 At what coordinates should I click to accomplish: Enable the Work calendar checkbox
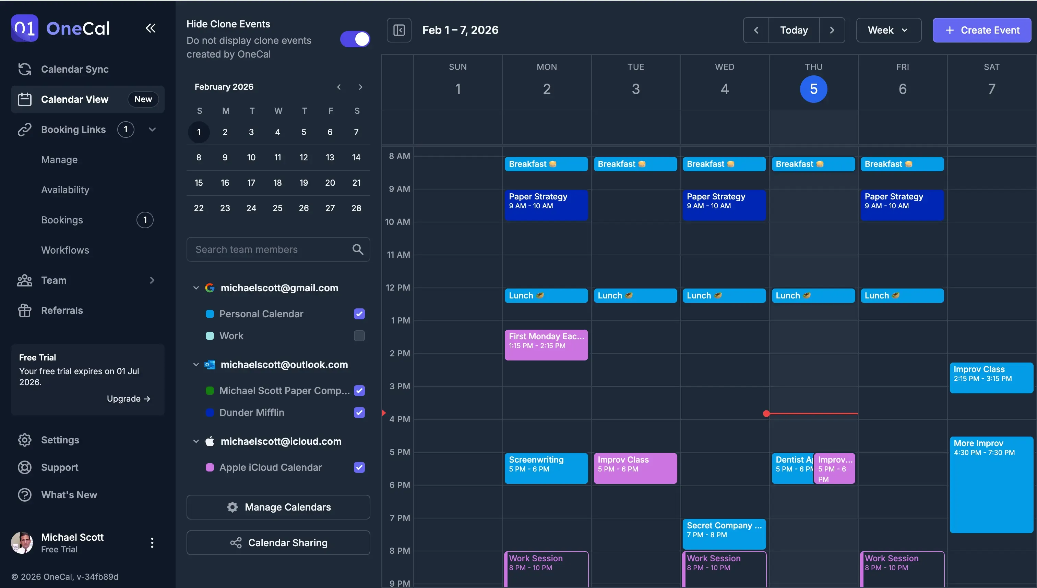click(359, 335)
